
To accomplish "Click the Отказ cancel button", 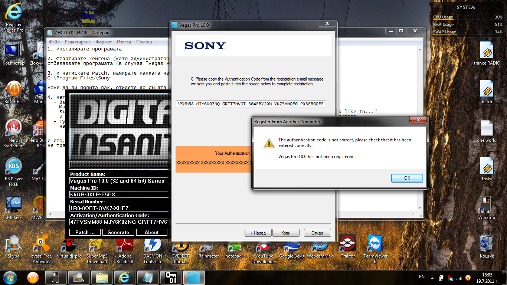I will pos(317,233).
